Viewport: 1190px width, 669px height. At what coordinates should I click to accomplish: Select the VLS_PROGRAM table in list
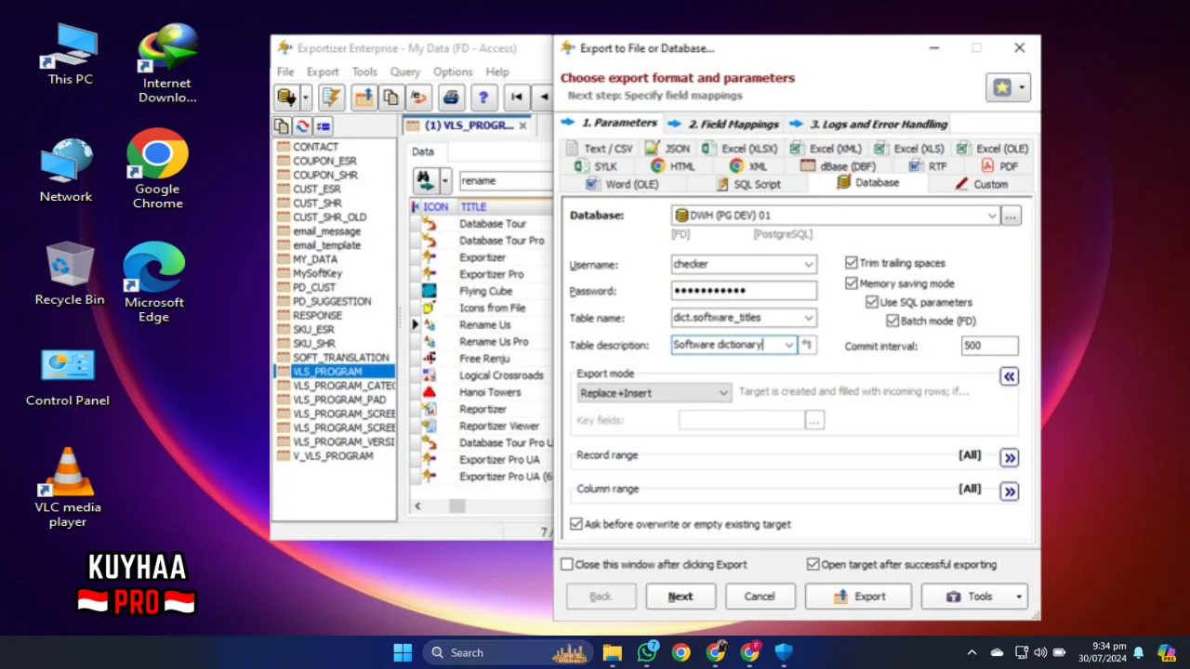[x=335, y=372]
